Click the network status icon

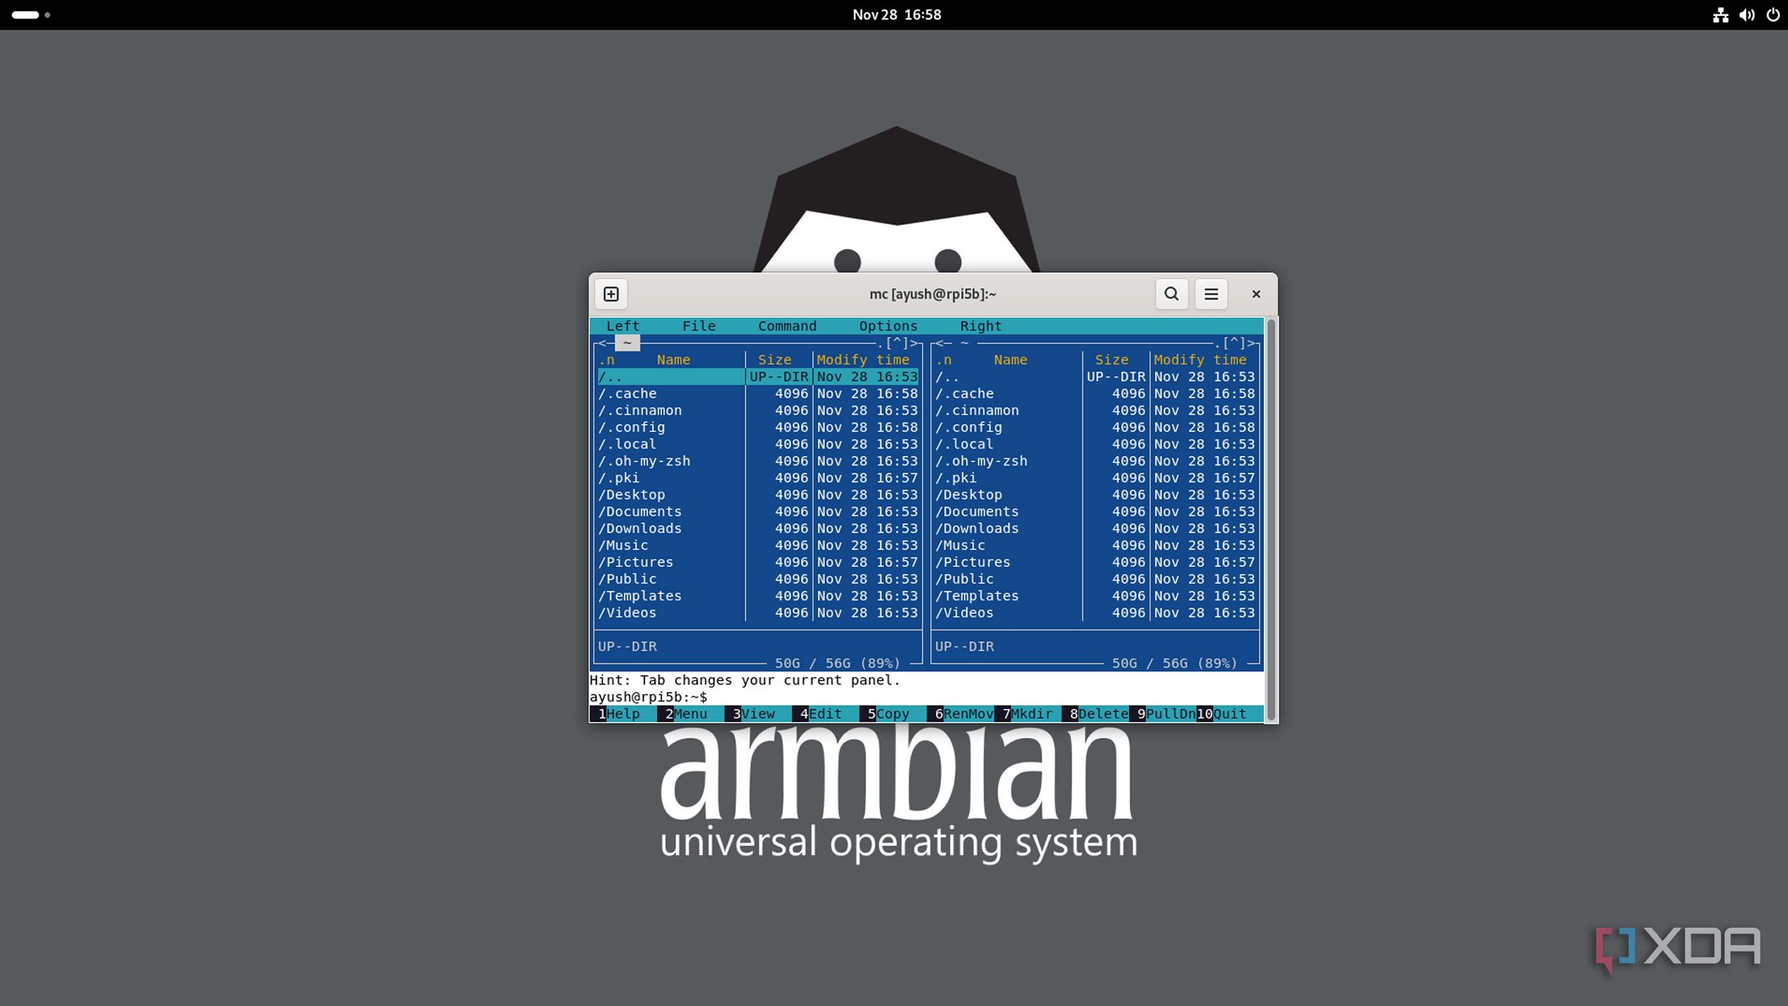[1720, 14]
